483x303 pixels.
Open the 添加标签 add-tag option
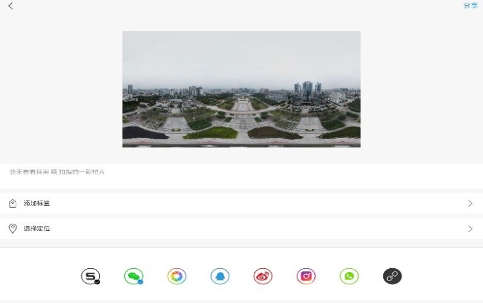[x=37, y=203]
